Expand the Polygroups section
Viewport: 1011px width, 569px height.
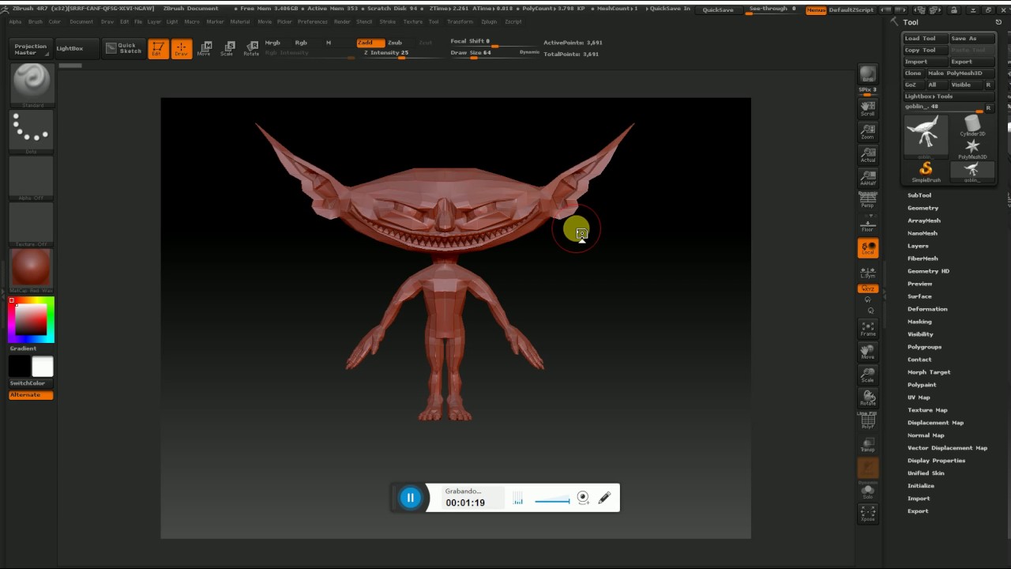tap(924, 347)
